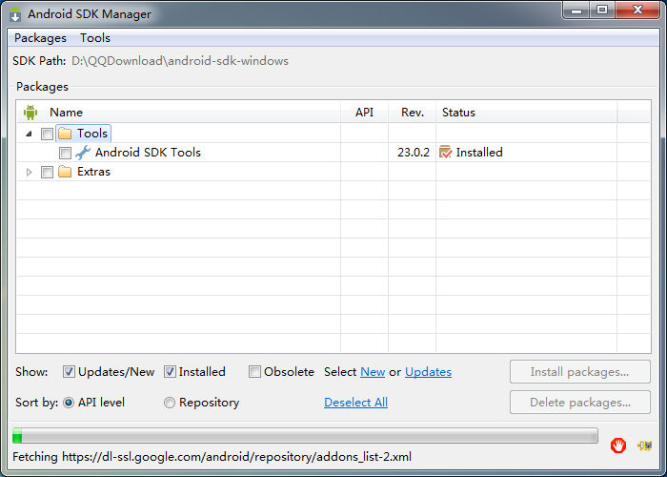Screen dimensions: 667x477
Task: Toggle the Updates/New checkbox
Action: pyautogui.click(x=70, y=372)
